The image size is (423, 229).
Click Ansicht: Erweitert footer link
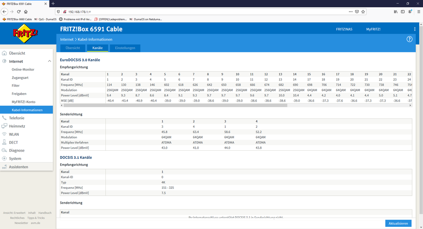tap(14, 213)
